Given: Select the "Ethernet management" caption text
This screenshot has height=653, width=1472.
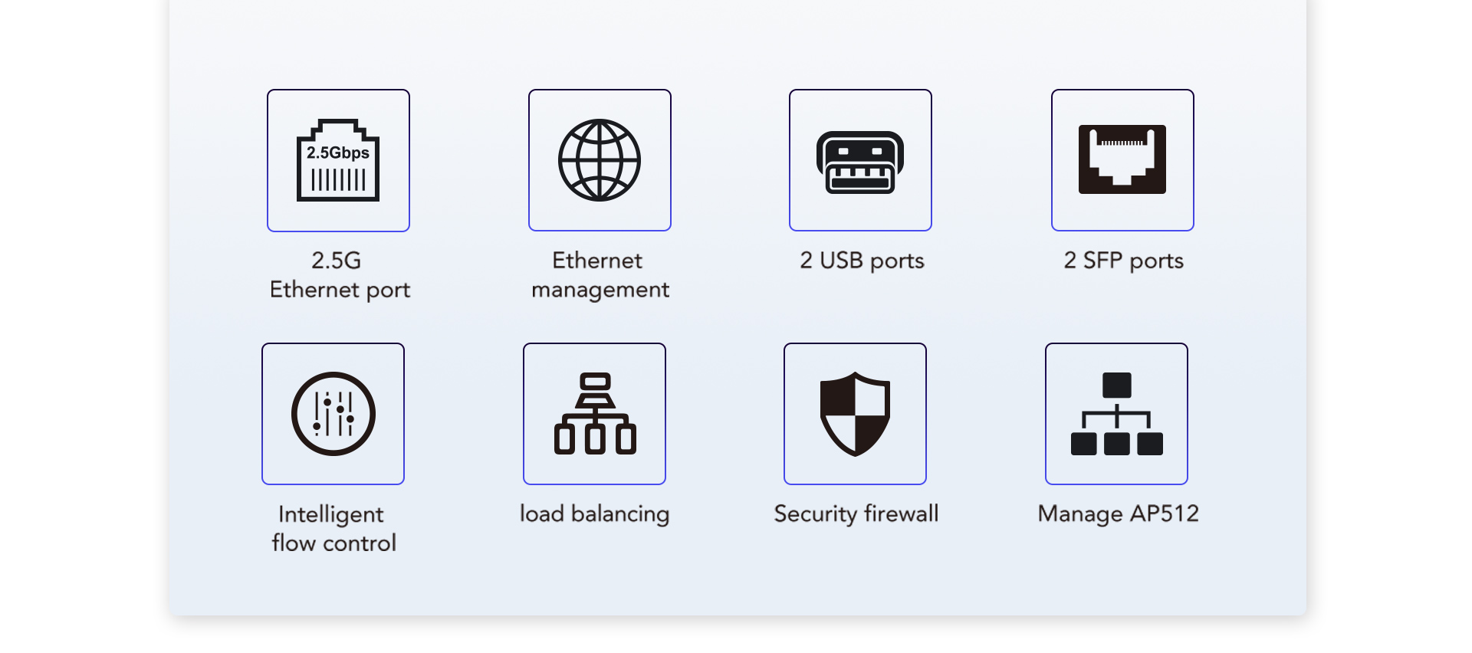Looking at the screenshot, I should (600, 275).
